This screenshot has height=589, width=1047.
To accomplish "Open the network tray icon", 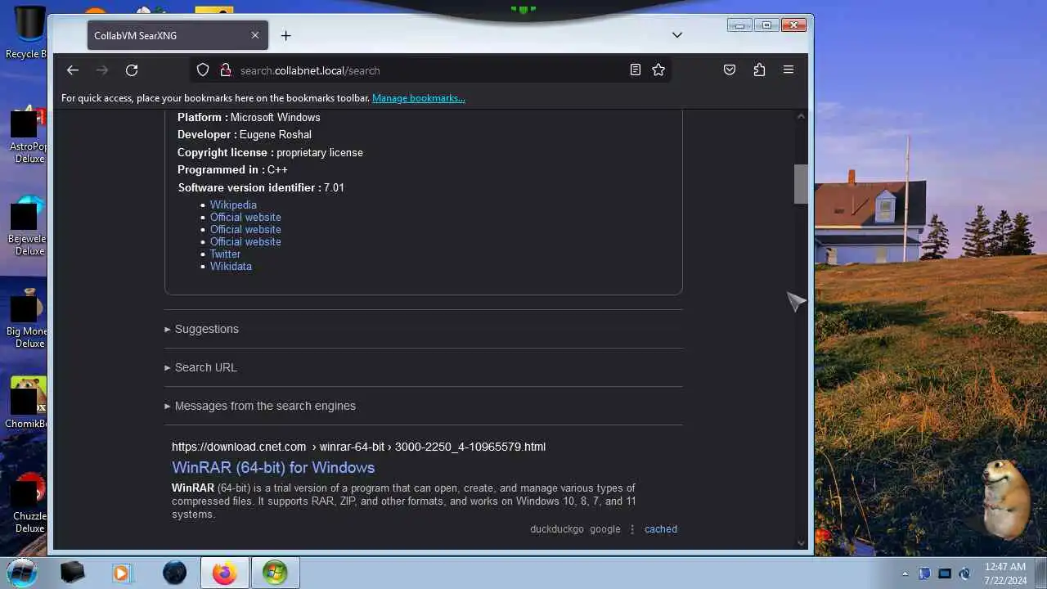I will [x=945, y=573].
